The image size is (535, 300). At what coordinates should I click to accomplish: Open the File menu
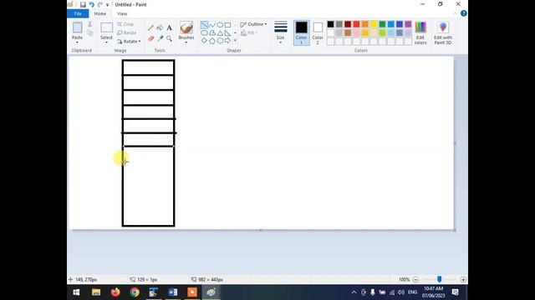pyautogui.click(x=78, y=13)
